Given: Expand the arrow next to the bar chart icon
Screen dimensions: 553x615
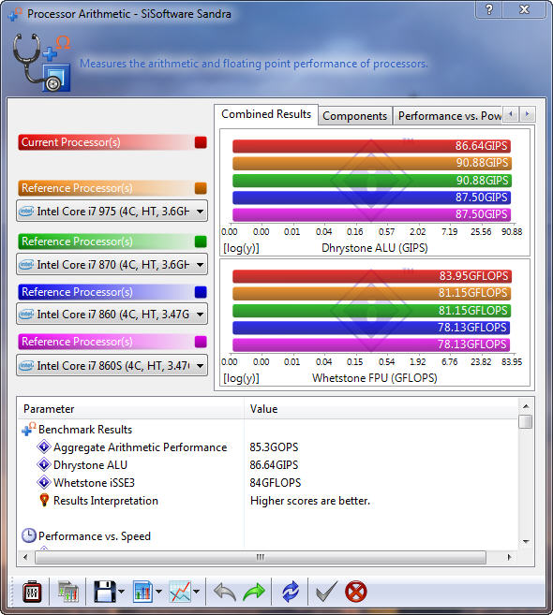Looking at the screenshot, I should coord(158,592).
